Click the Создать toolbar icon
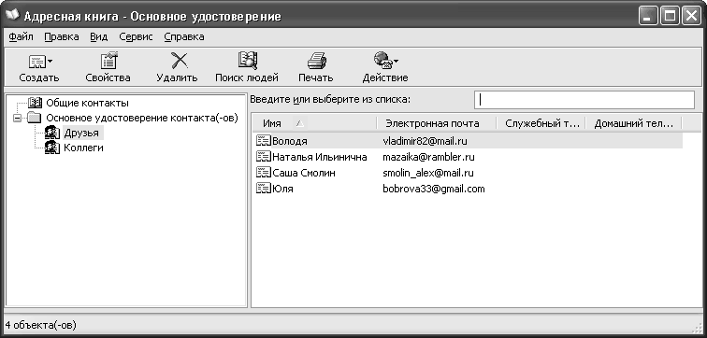This screenshot has height=338, width=707. [36, 62]
